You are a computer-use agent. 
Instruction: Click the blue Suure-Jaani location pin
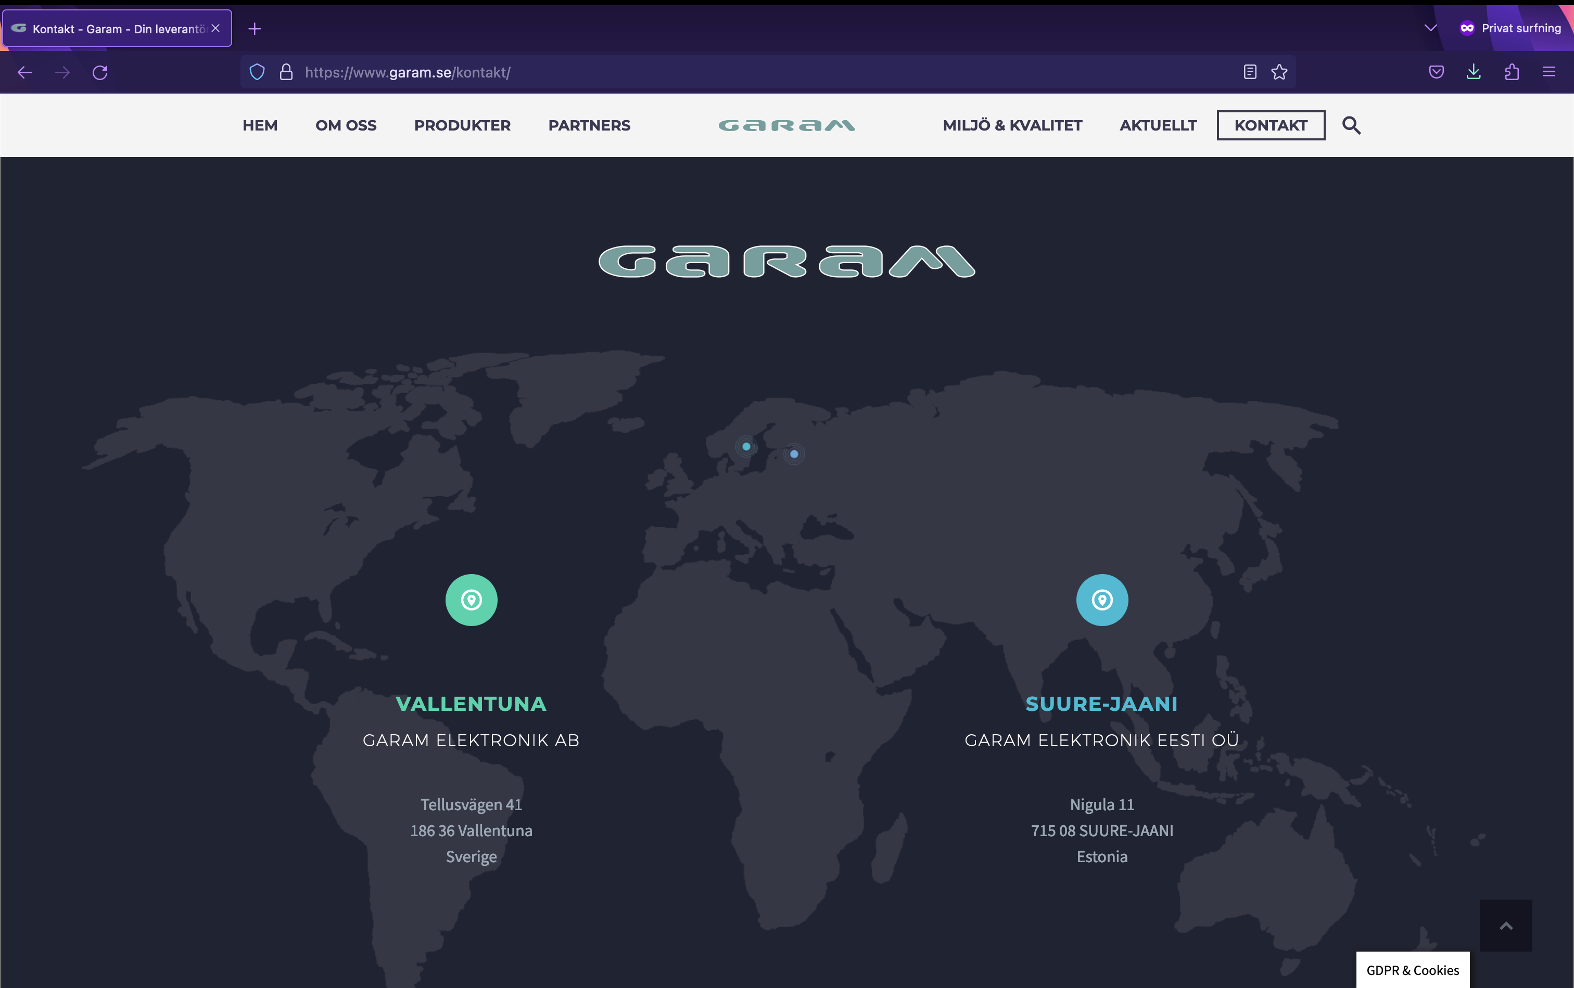click(x=1102, y=600)
